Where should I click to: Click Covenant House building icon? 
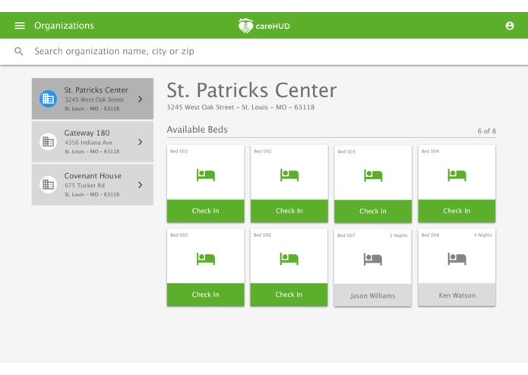click(48, 184)
